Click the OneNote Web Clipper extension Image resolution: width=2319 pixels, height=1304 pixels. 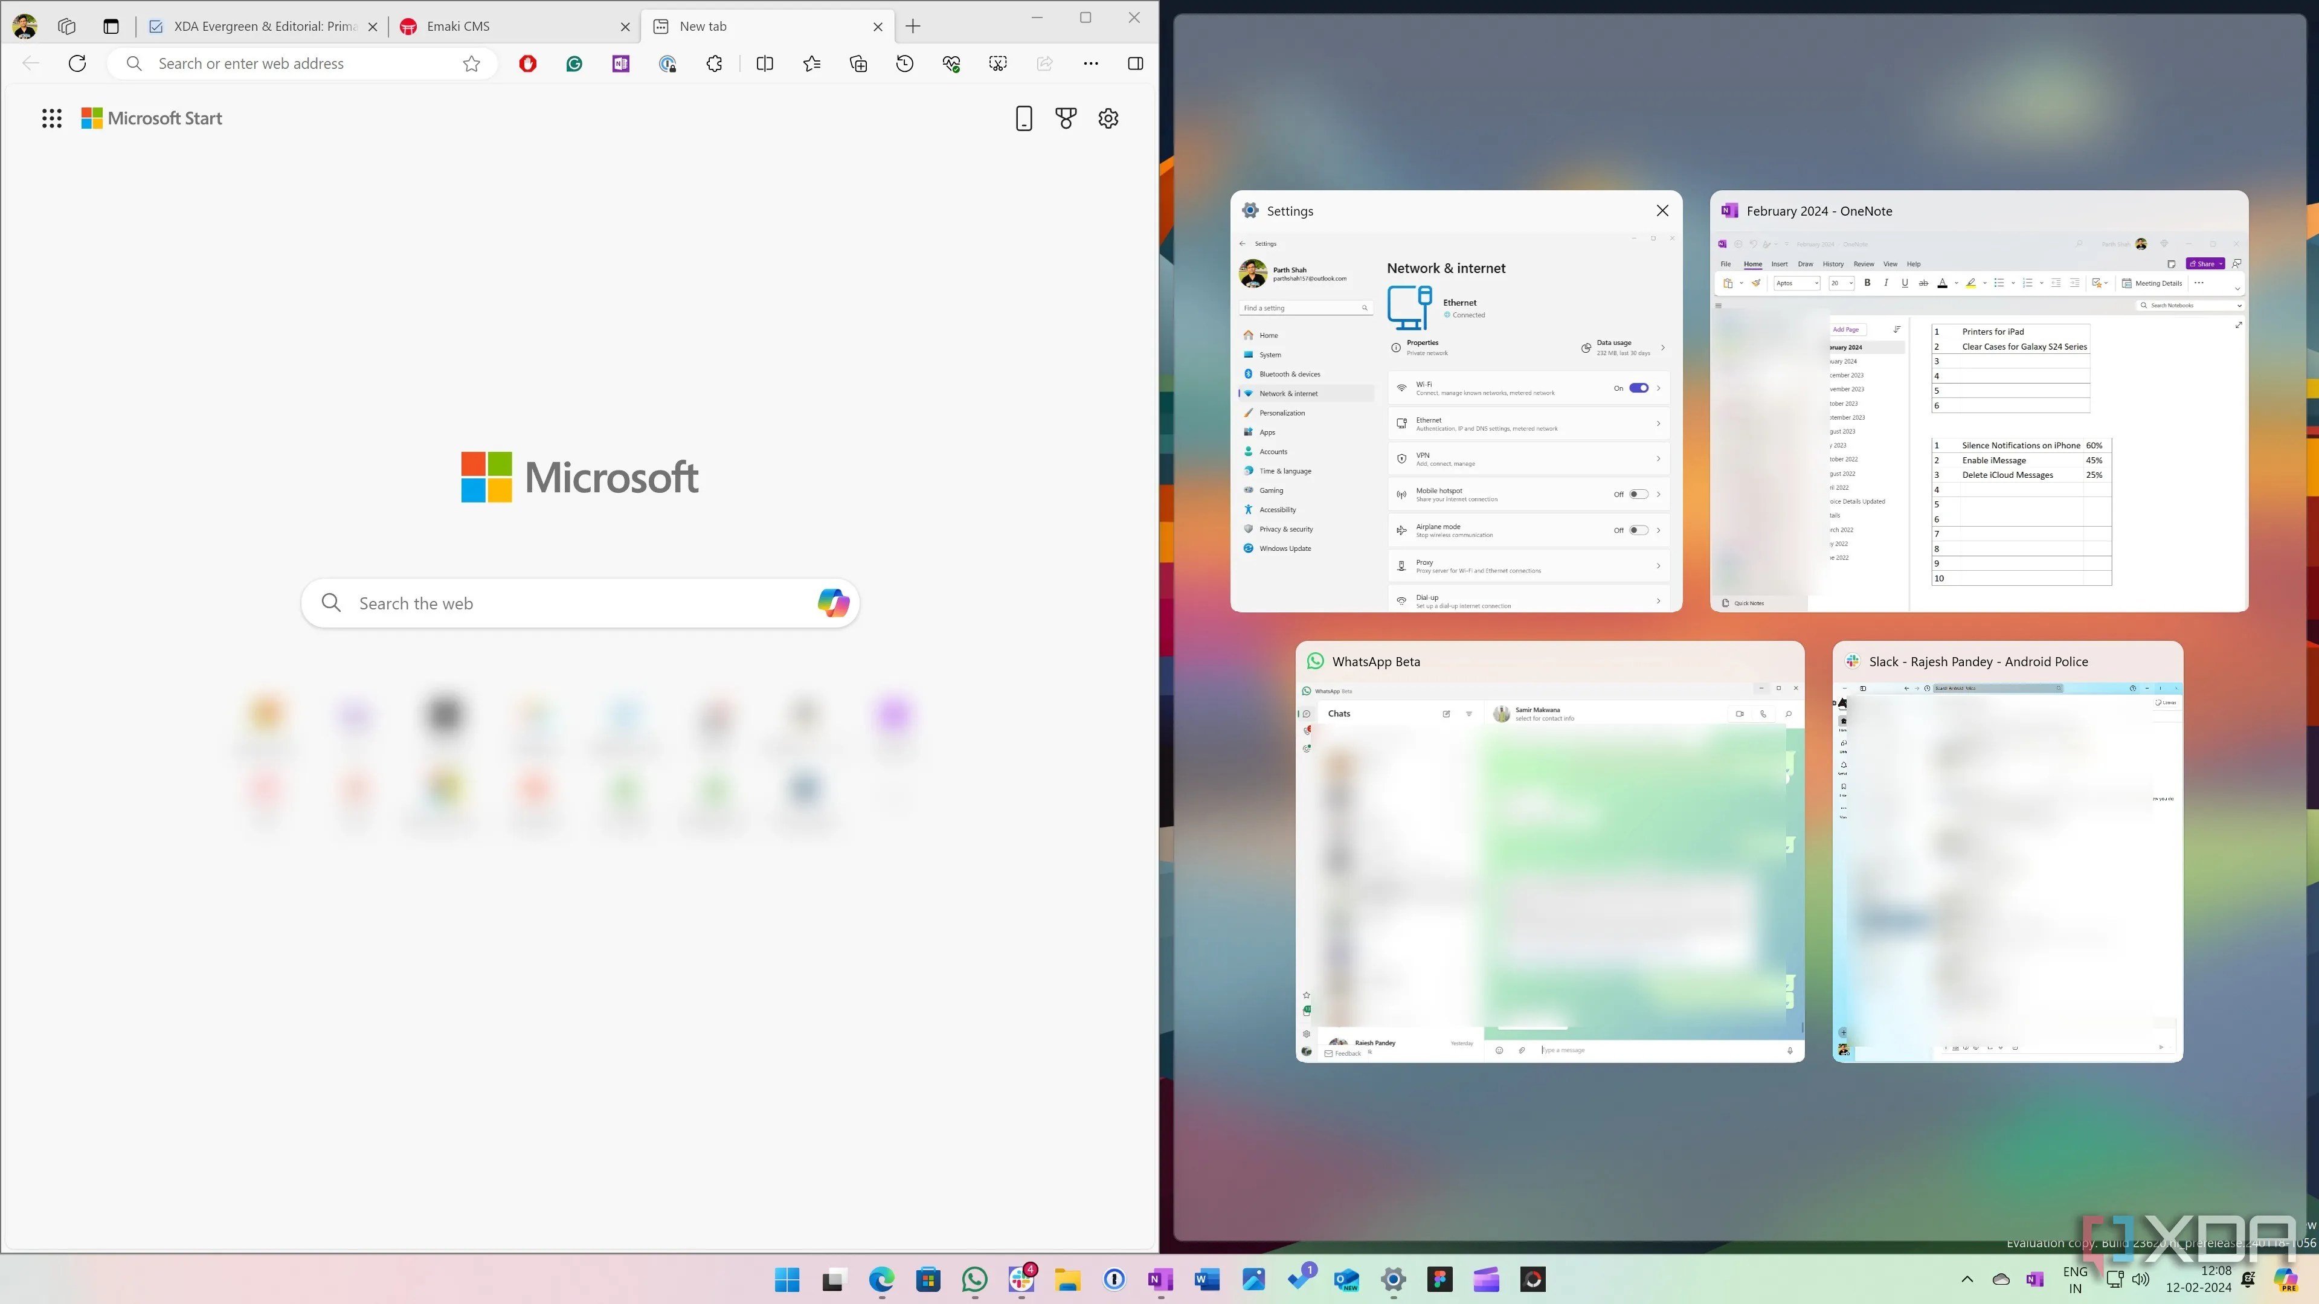tap(621, 63)
